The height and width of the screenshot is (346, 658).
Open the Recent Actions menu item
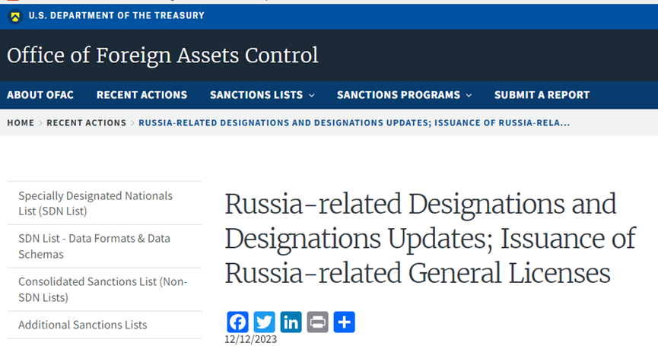[141, 95]
